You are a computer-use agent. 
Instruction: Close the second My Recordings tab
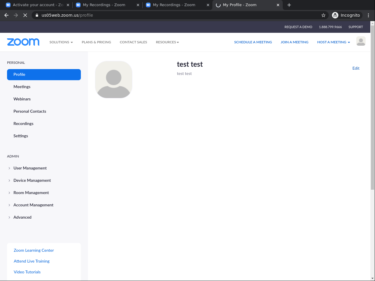208,5
